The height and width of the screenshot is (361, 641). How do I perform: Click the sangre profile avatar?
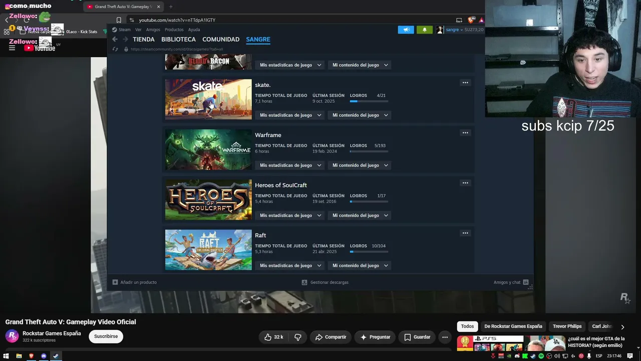pos(440,30)
